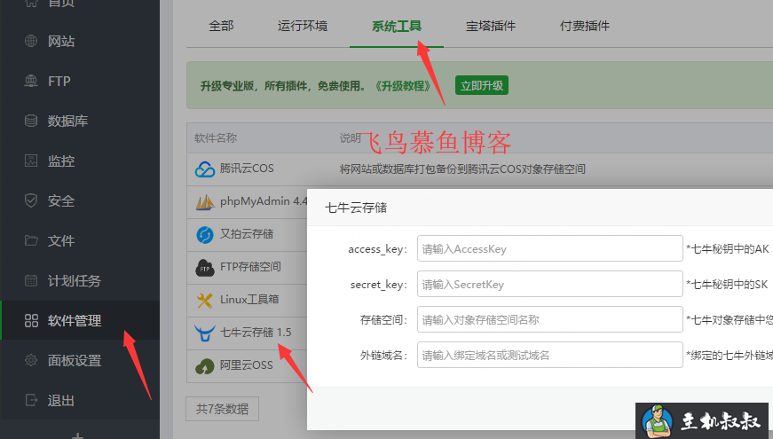Click the Linux工具箱 tools icon
The width and height of the screenshot is (773, 439).
(205, 300)
